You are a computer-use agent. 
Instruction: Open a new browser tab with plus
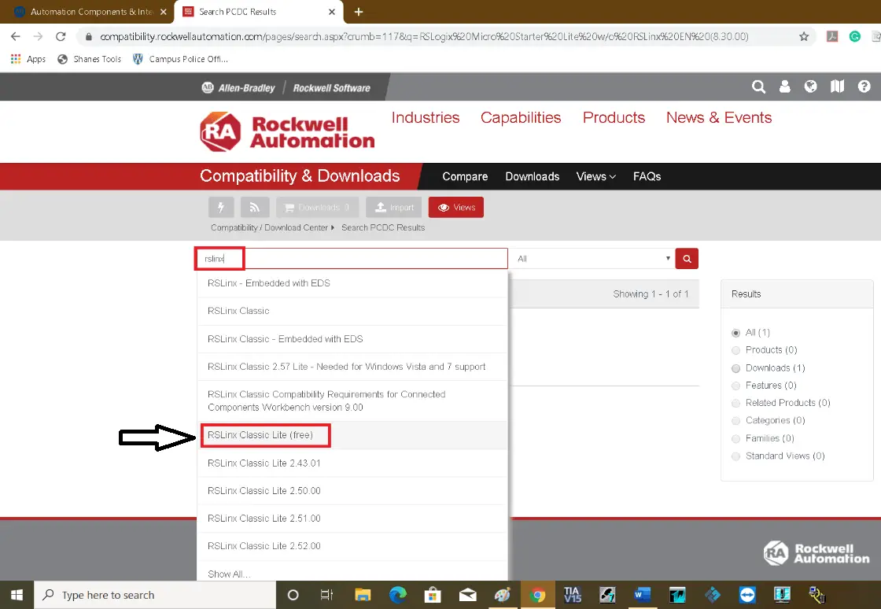pos(359,12)
